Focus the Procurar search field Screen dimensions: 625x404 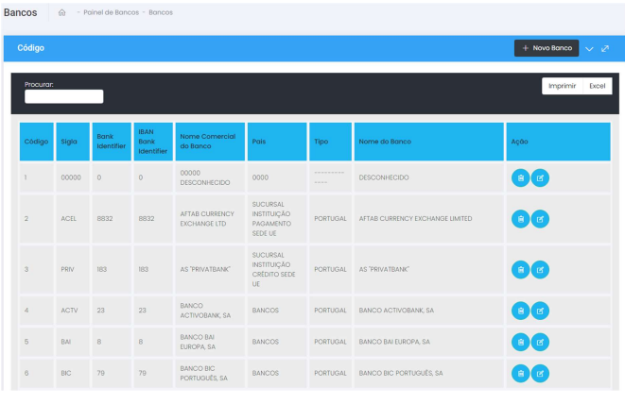pyautogui.click(x=63, y=96)
